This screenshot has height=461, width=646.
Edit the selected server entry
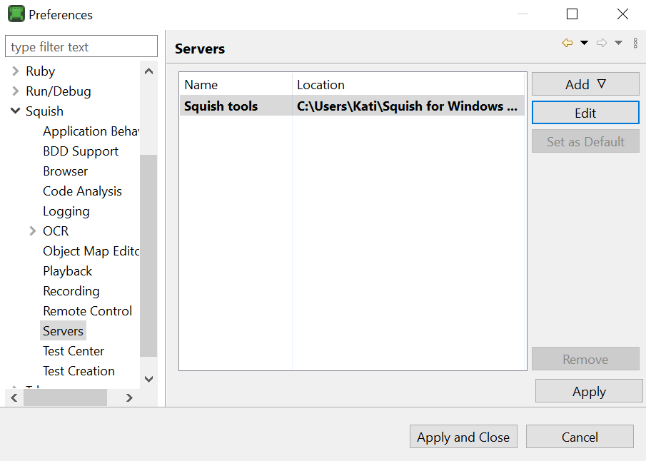click(x=585, y=112)
